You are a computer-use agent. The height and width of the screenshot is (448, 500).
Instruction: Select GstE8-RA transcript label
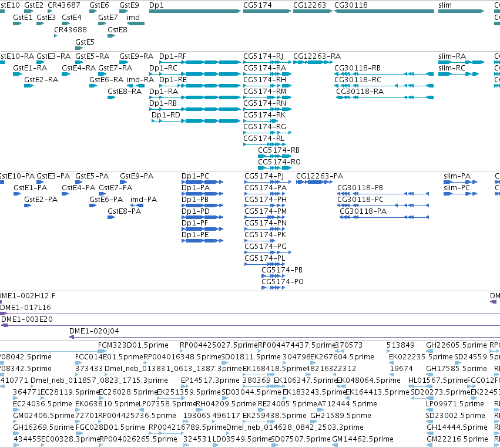[x=125, y=92]
